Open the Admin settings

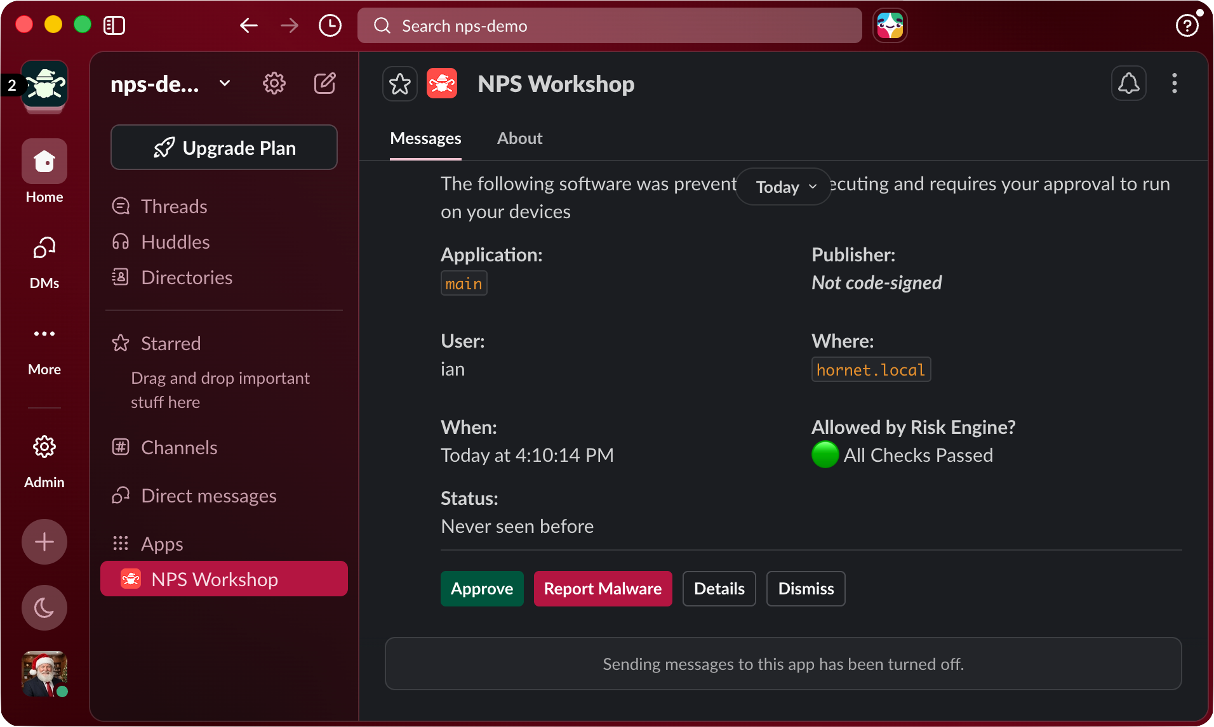tap(44, 462)
